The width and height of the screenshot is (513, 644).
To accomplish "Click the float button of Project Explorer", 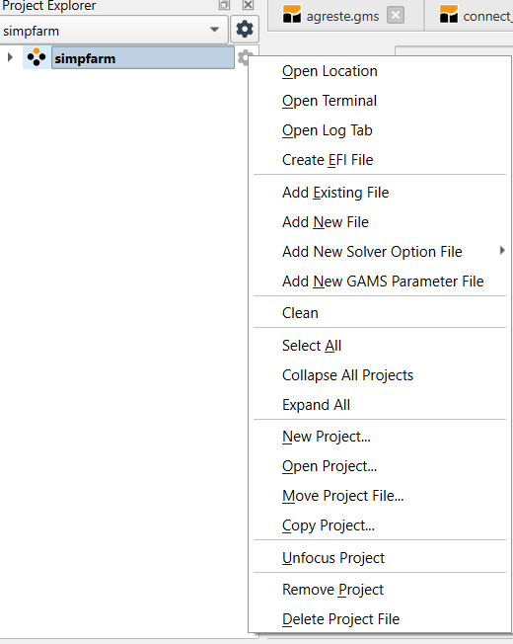I will 224,5.
